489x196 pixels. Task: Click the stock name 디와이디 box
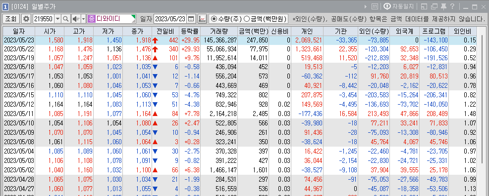[111, 19]
